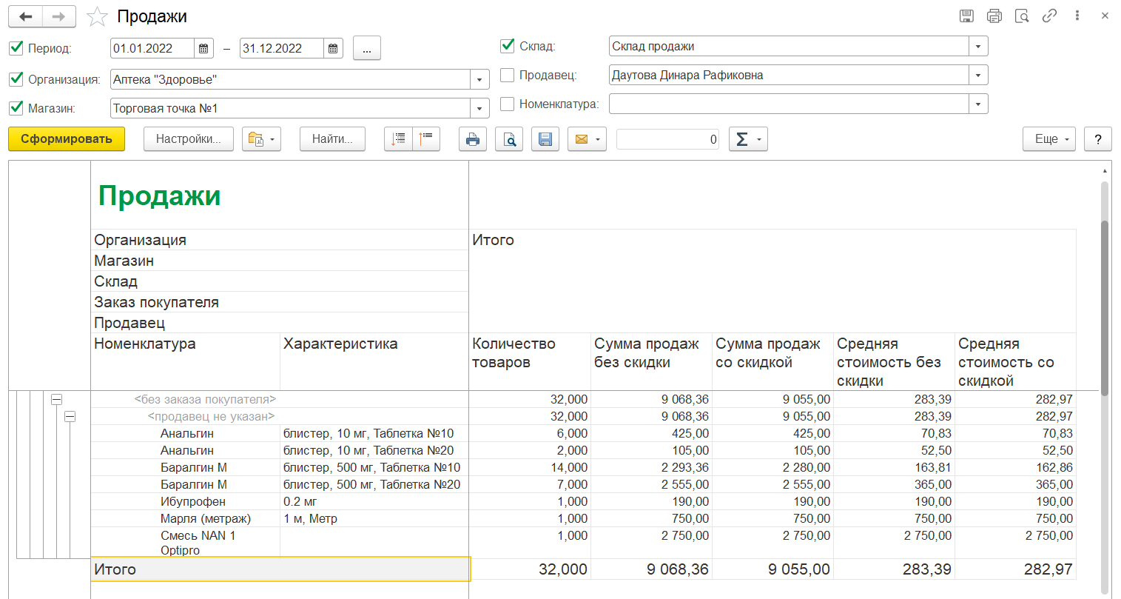The height and width of the screenshot is (599, 1121).
Task: Open the Настройки... button
Action: click(x=188, y=139)
